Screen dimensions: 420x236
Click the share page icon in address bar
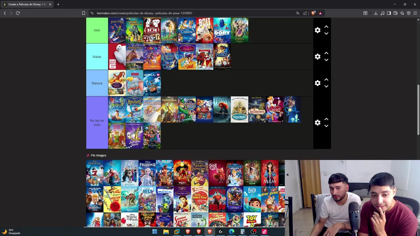[x=305, y=13]
